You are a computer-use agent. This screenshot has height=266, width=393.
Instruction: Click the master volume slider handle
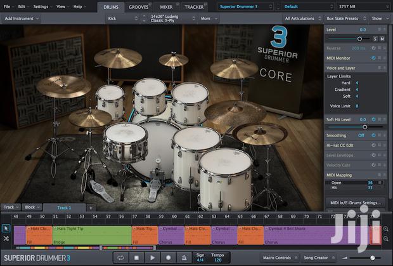(373, 258)
